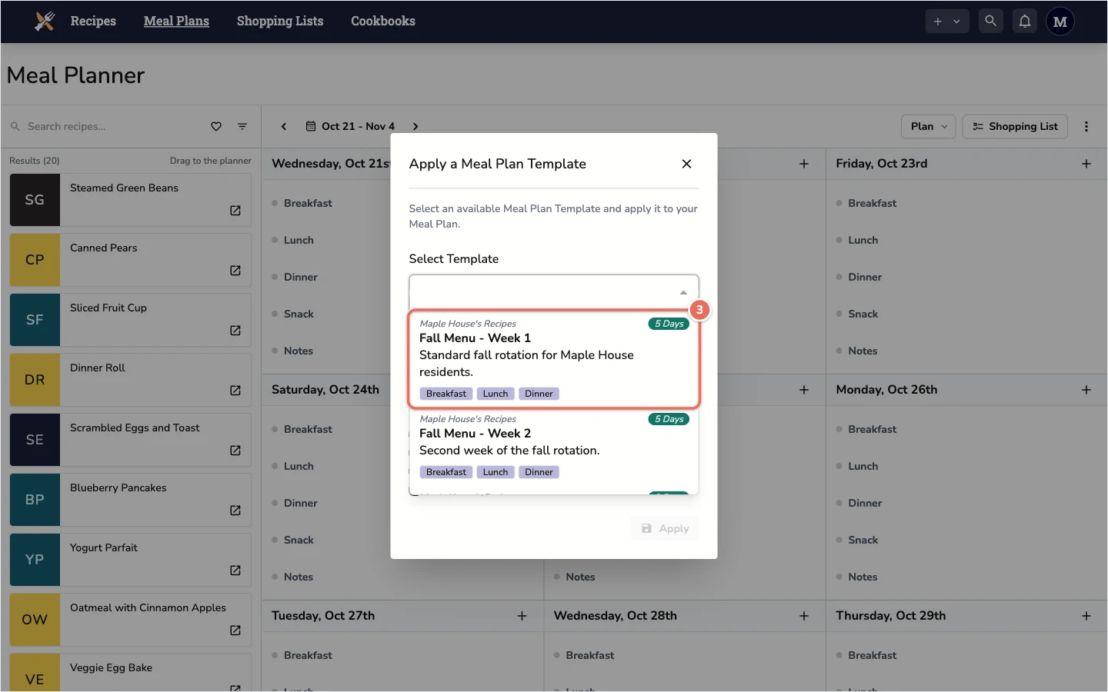Go to the Recipes tab
Viewport: 1108px width, 692px height.
point(93,22)
